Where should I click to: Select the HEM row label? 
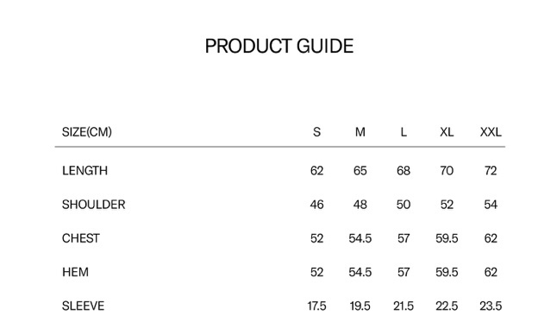tap(75, 272)
